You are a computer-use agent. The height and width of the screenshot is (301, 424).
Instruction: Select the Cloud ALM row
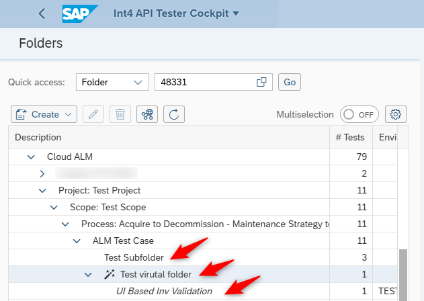tap(203, 157)
